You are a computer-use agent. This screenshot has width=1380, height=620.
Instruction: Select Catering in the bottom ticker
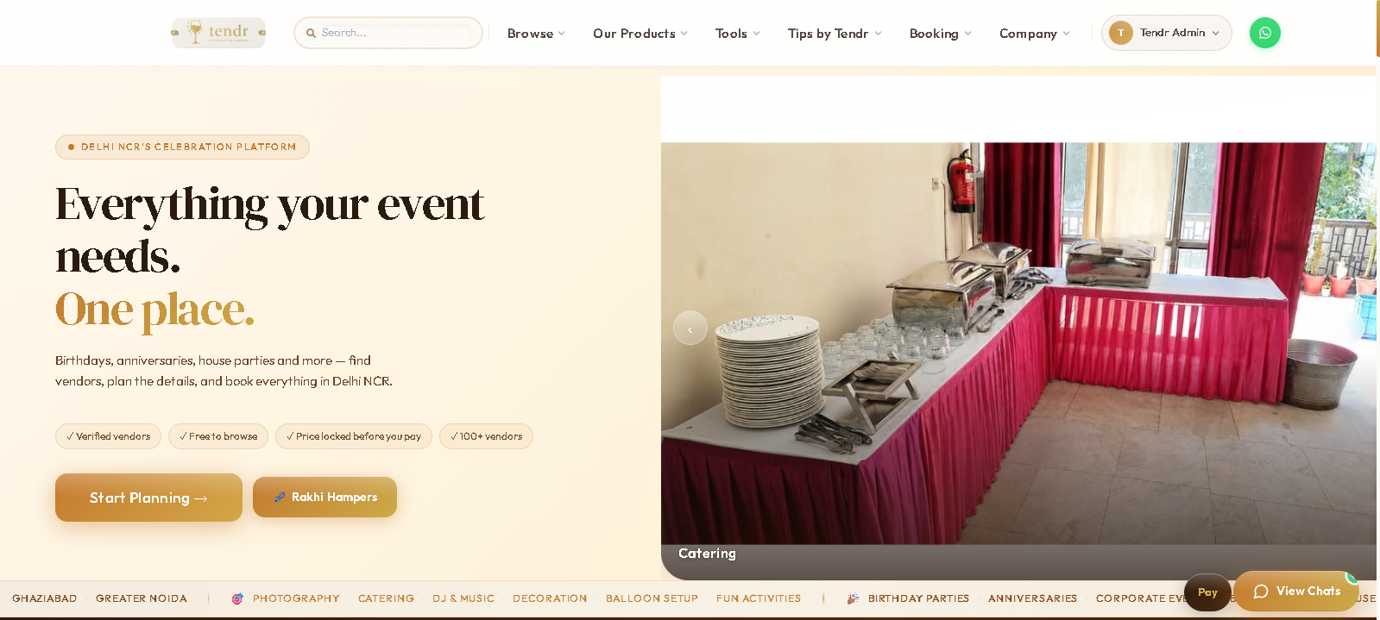tap(386, 598)
